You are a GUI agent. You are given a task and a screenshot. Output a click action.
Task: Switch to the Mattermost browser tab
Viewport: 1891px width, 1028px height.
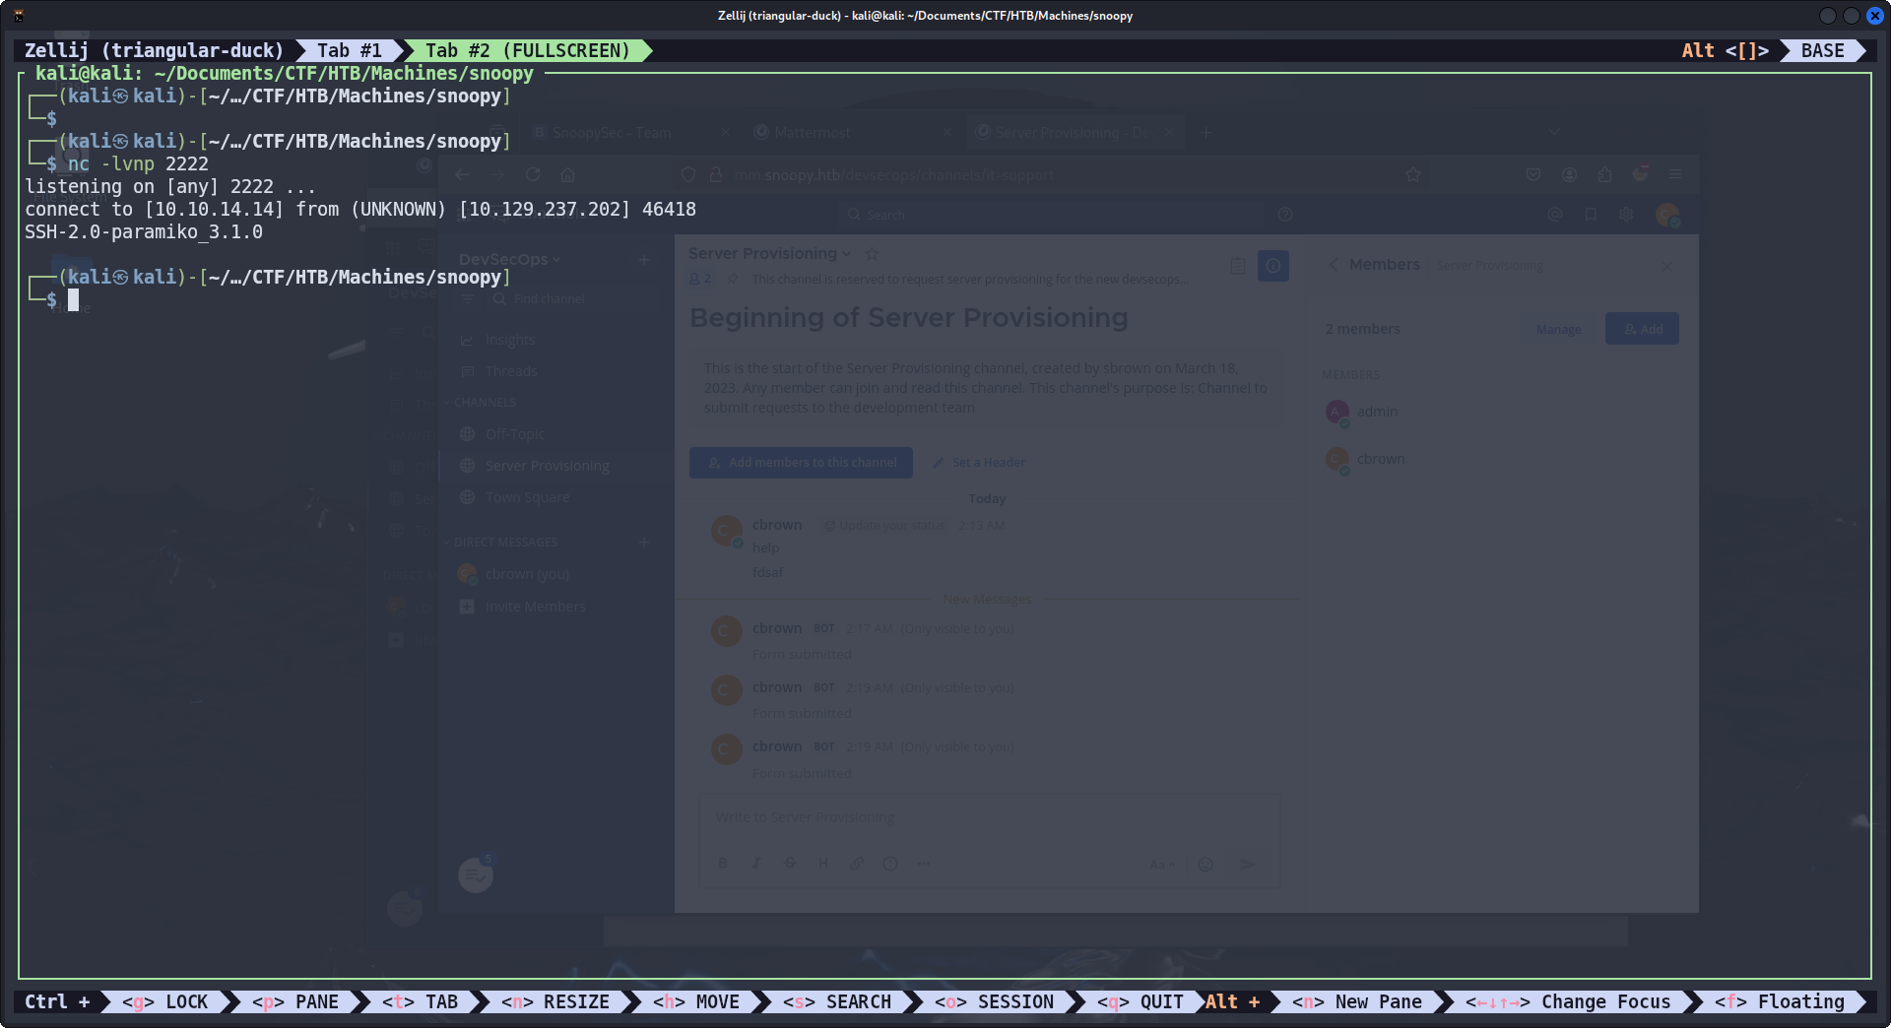tap(812, 133)
